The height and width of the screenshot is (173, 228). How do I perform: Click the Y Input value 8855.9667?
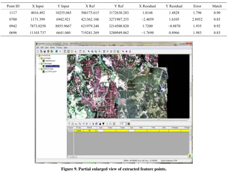point(63,26)
